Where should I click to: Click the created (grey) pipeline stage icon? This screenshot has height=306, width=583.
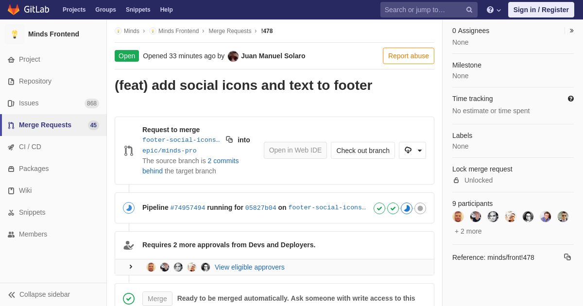coord(420,208)
